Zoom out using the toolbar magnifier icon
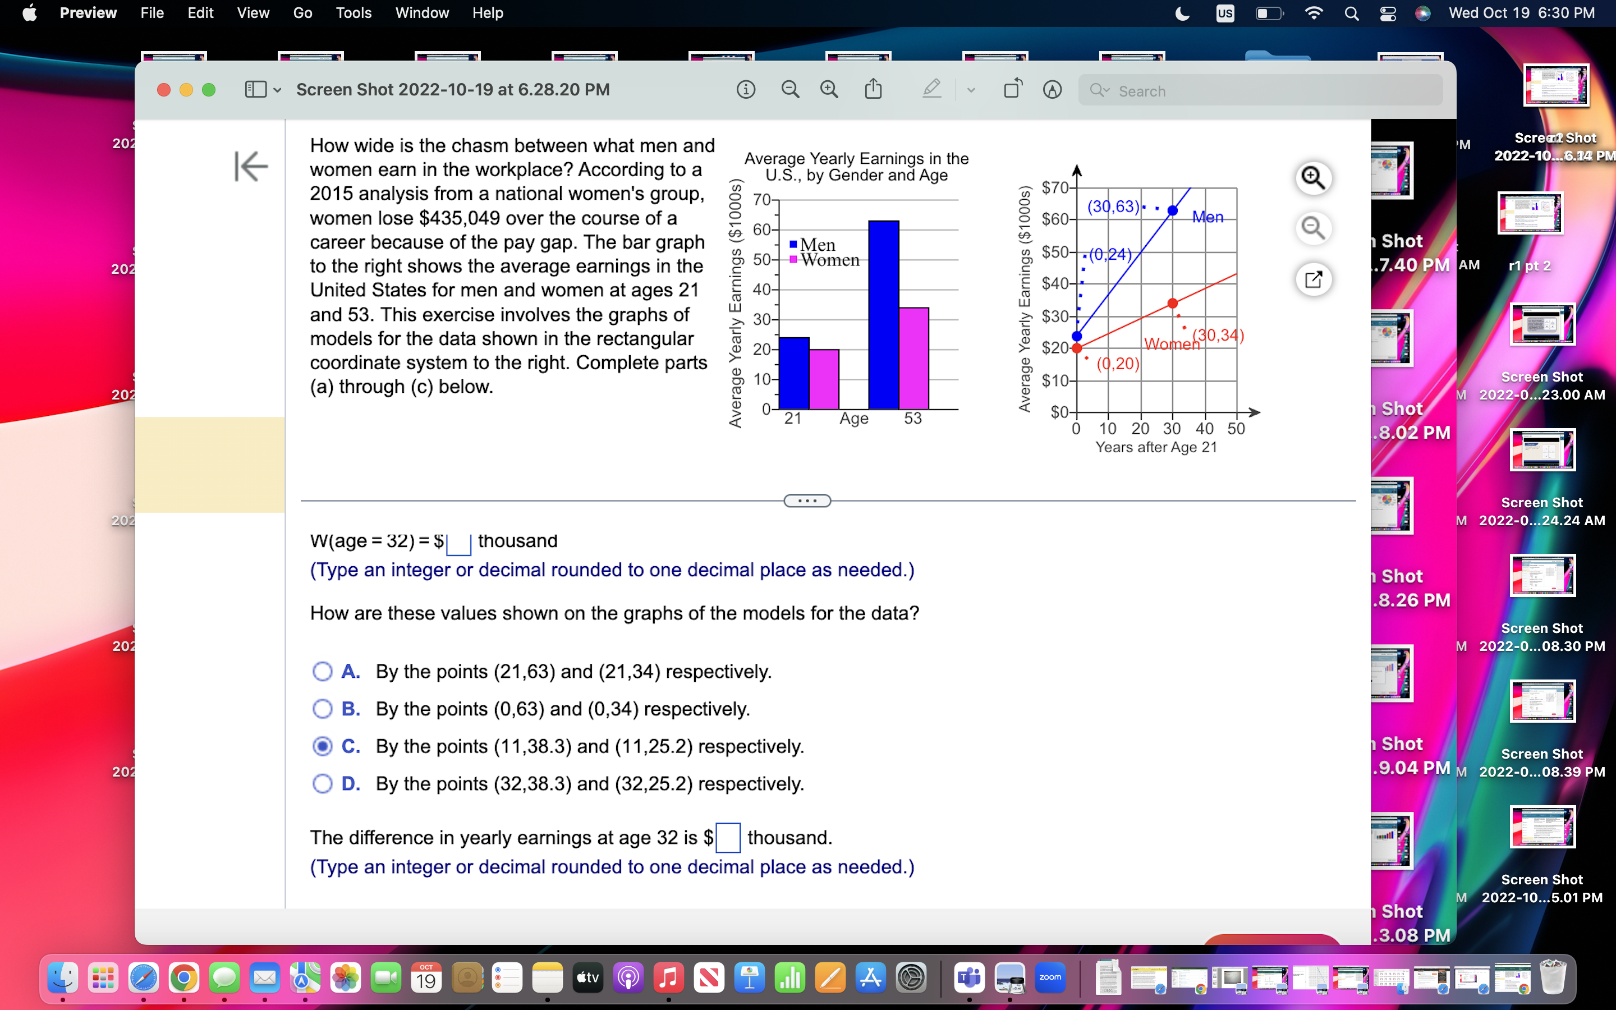Image resolution: width=1616 pixels, height=1010 pixels. (790, 90)
